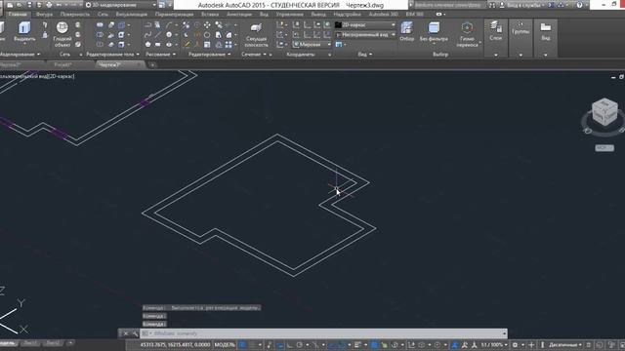Toggle 3D object snap in status bar
625x351 pixels.
click(395, 345)
